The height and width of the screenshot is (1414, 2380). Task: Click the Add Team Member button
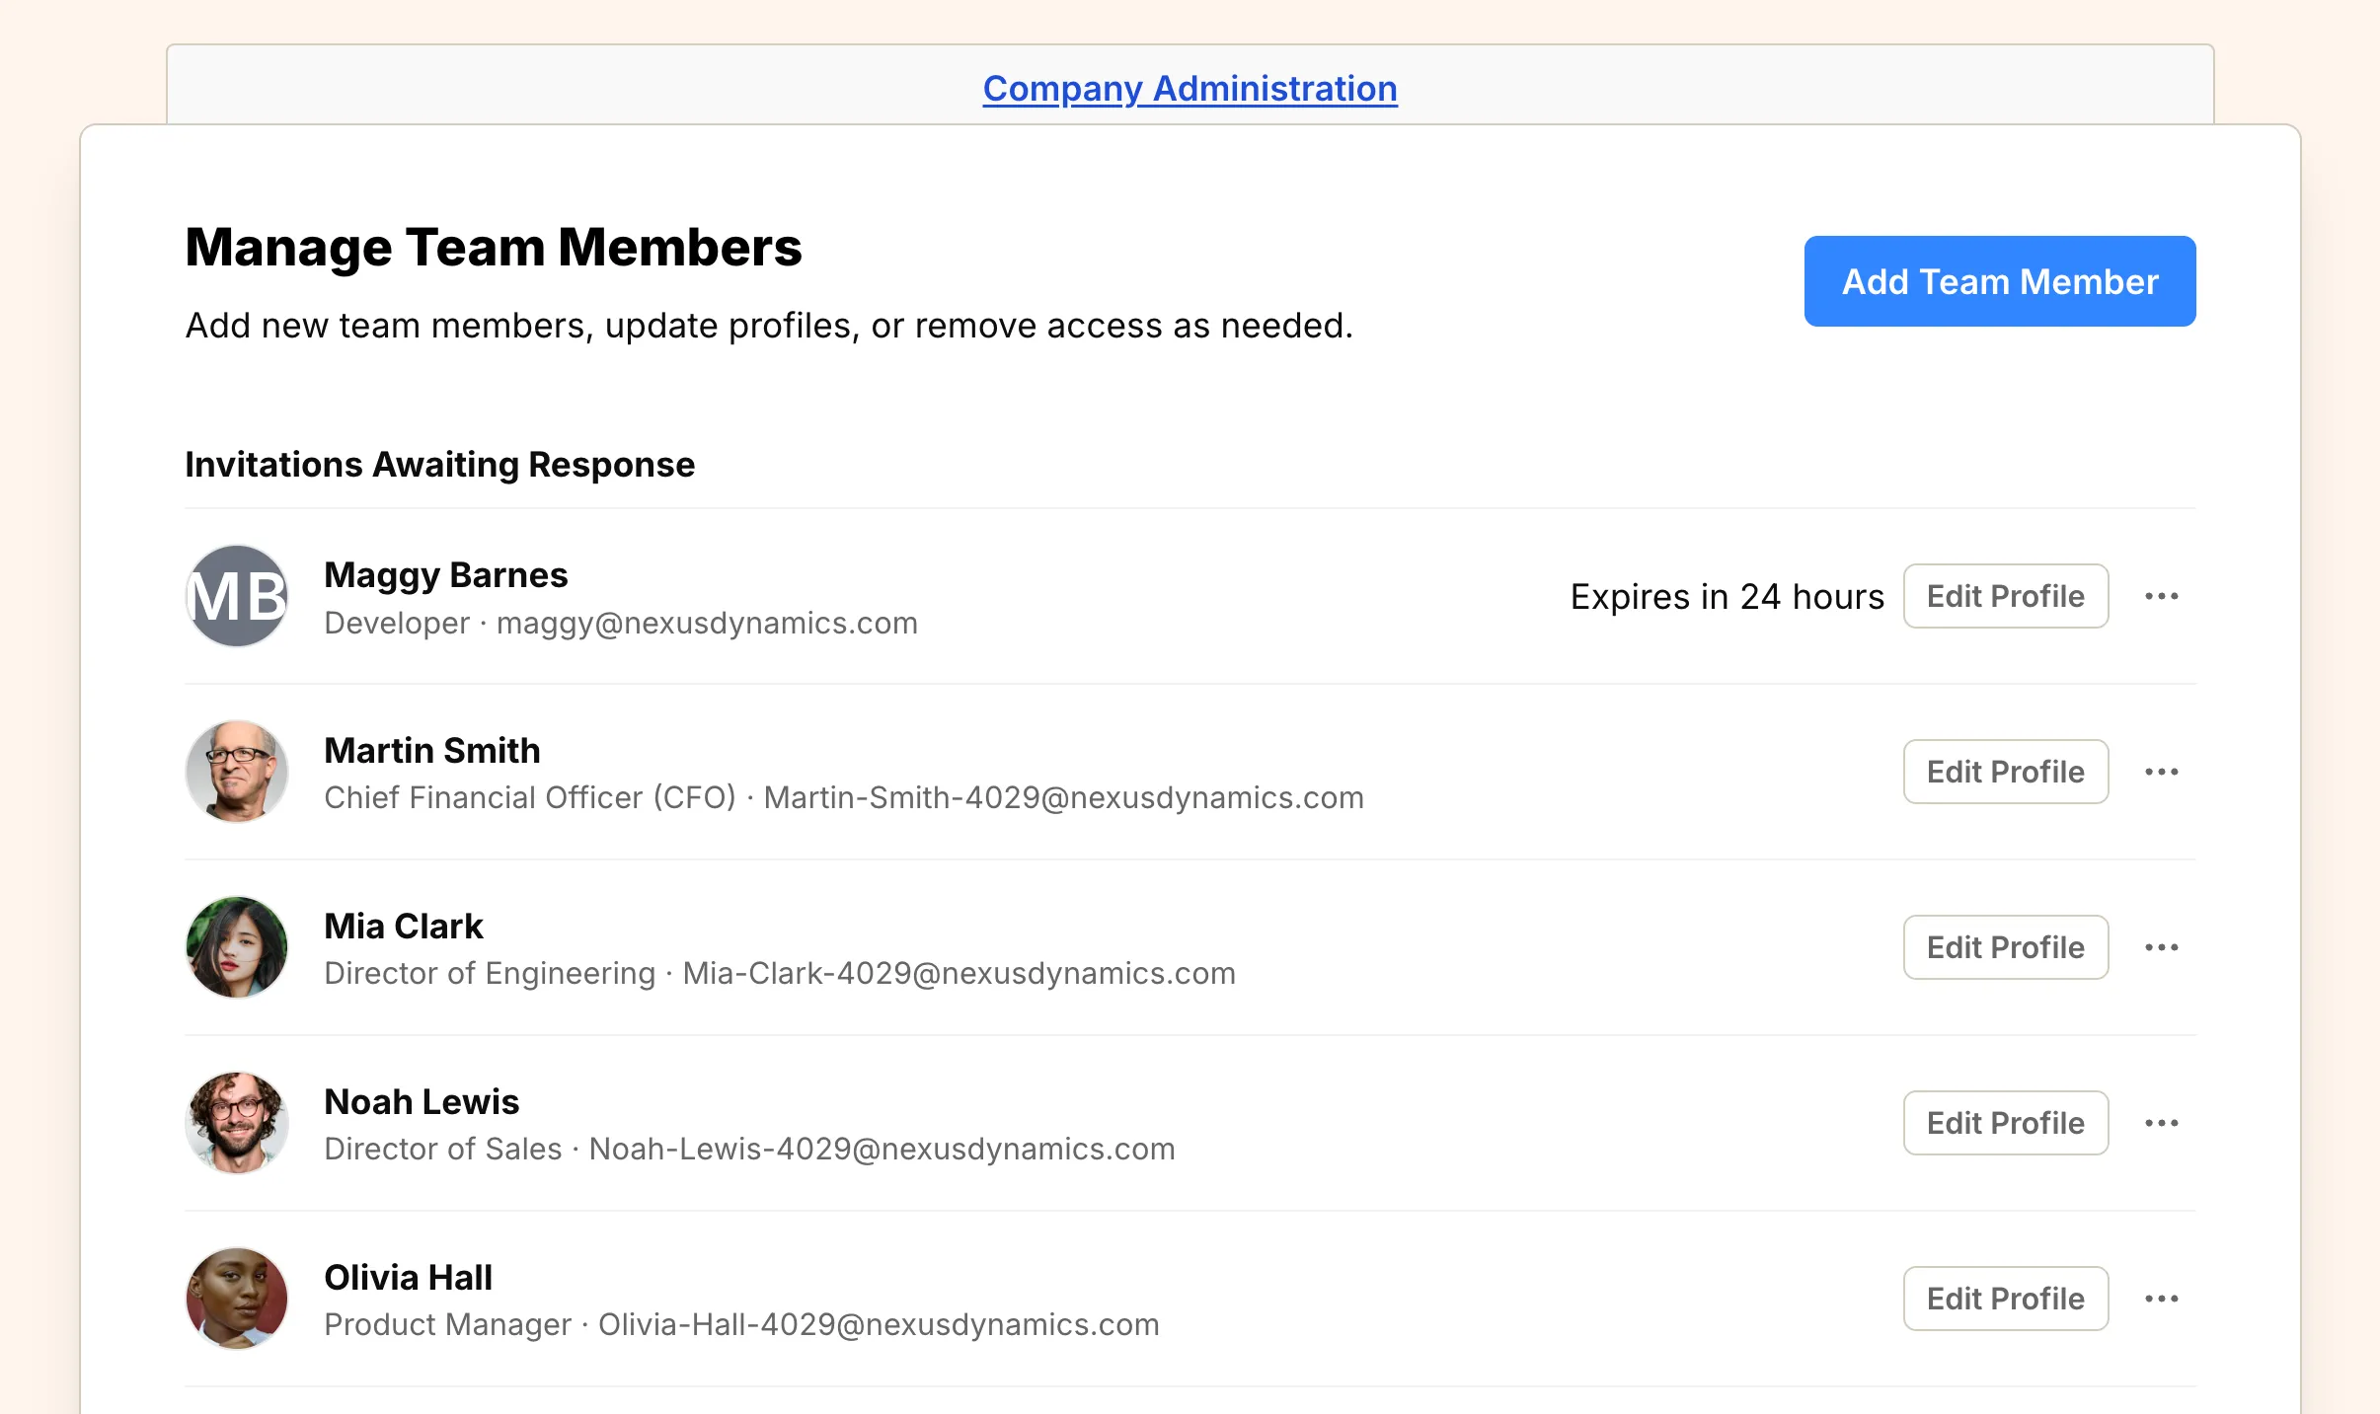tap(1999, 281)
